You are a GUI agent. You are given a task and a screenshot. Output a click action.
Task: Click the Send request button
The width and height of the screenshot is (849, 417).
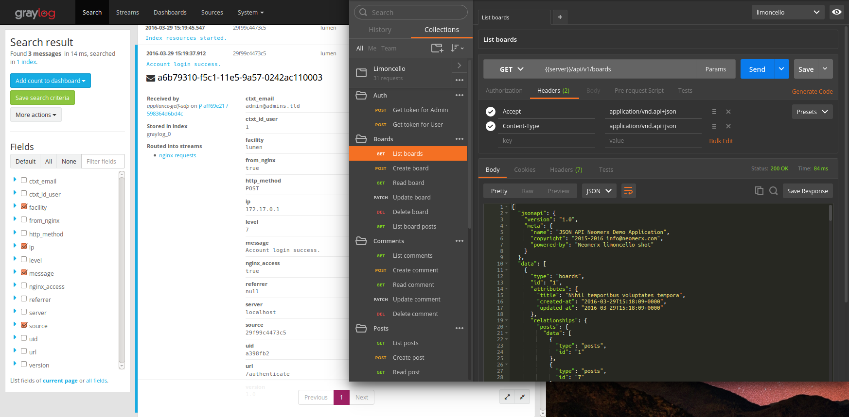pyautogui.click(x=757, y=69)
